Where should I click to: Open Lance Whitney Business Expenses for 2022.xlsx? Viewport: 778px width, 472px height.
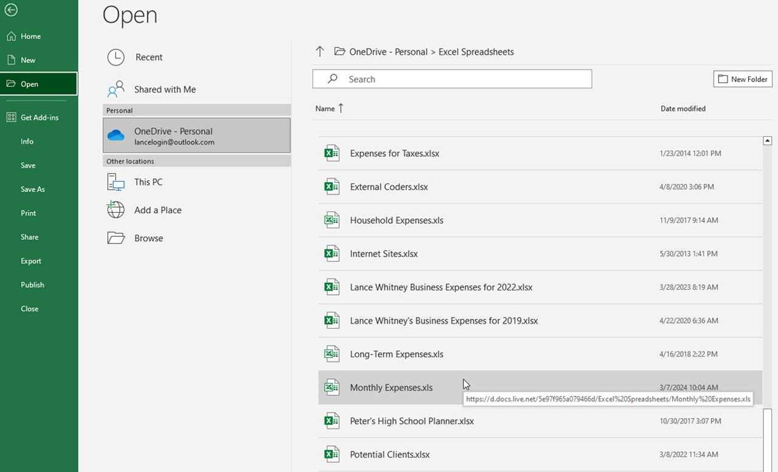click(x=441, y=287)
